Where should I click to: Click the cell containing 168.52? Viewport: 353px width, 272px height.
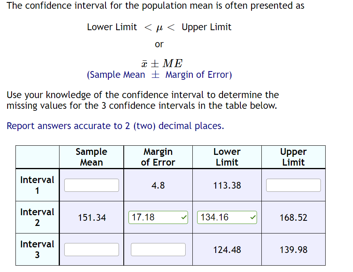coord(293,217)
